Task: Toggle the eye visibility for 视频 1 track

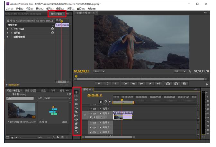Action: 91,114
